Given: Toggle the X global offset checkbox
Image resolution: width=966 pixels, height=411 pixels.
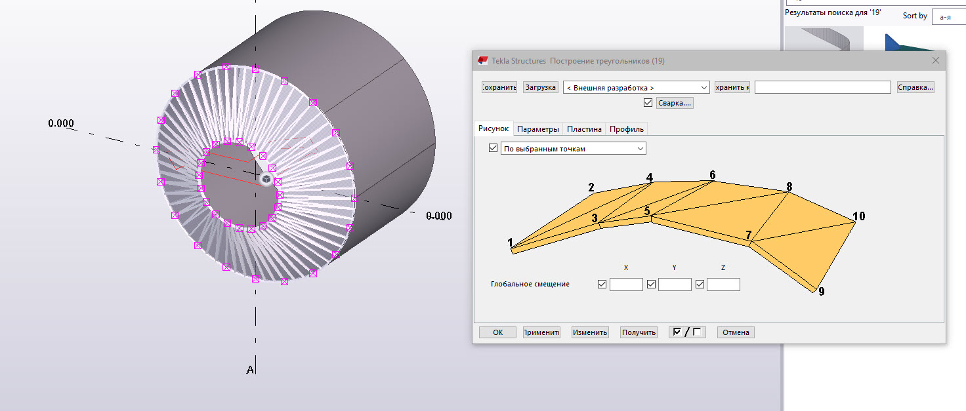Looking at the screenshot, I should click(x=602, y=284).
